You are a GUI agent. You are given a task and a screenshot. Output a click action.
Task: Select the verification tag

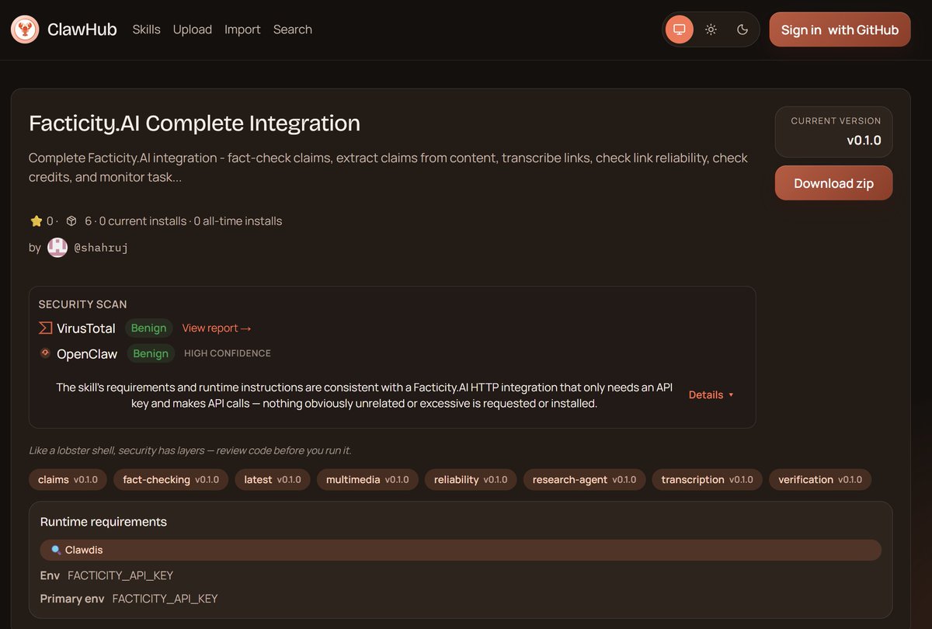point(820,480)
